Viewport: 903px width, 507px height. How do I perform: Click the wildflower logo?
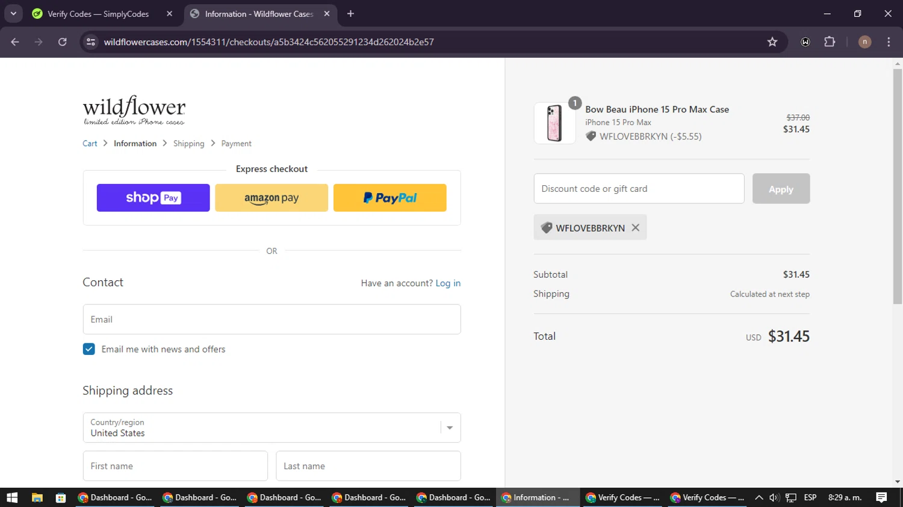pyautogui.click(x=134, y=110)
